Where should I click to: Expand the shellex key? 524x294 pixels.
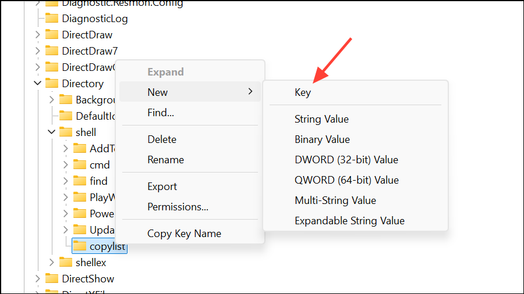tap(52, 263)
